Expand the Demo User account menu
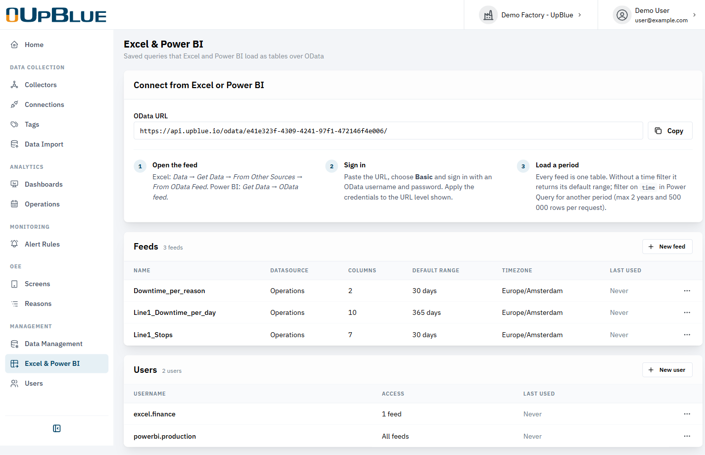This screenshot has height=455, width=705. (x=654, y=15)
